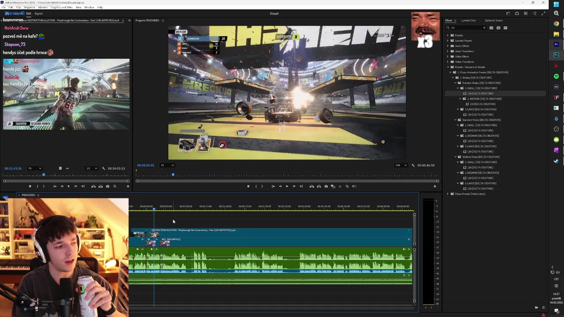Click Source monitor playhead marker
Image resolution: width=564 pixels, height=317 pixels.
pyautogui.click(x=44, y=175)
